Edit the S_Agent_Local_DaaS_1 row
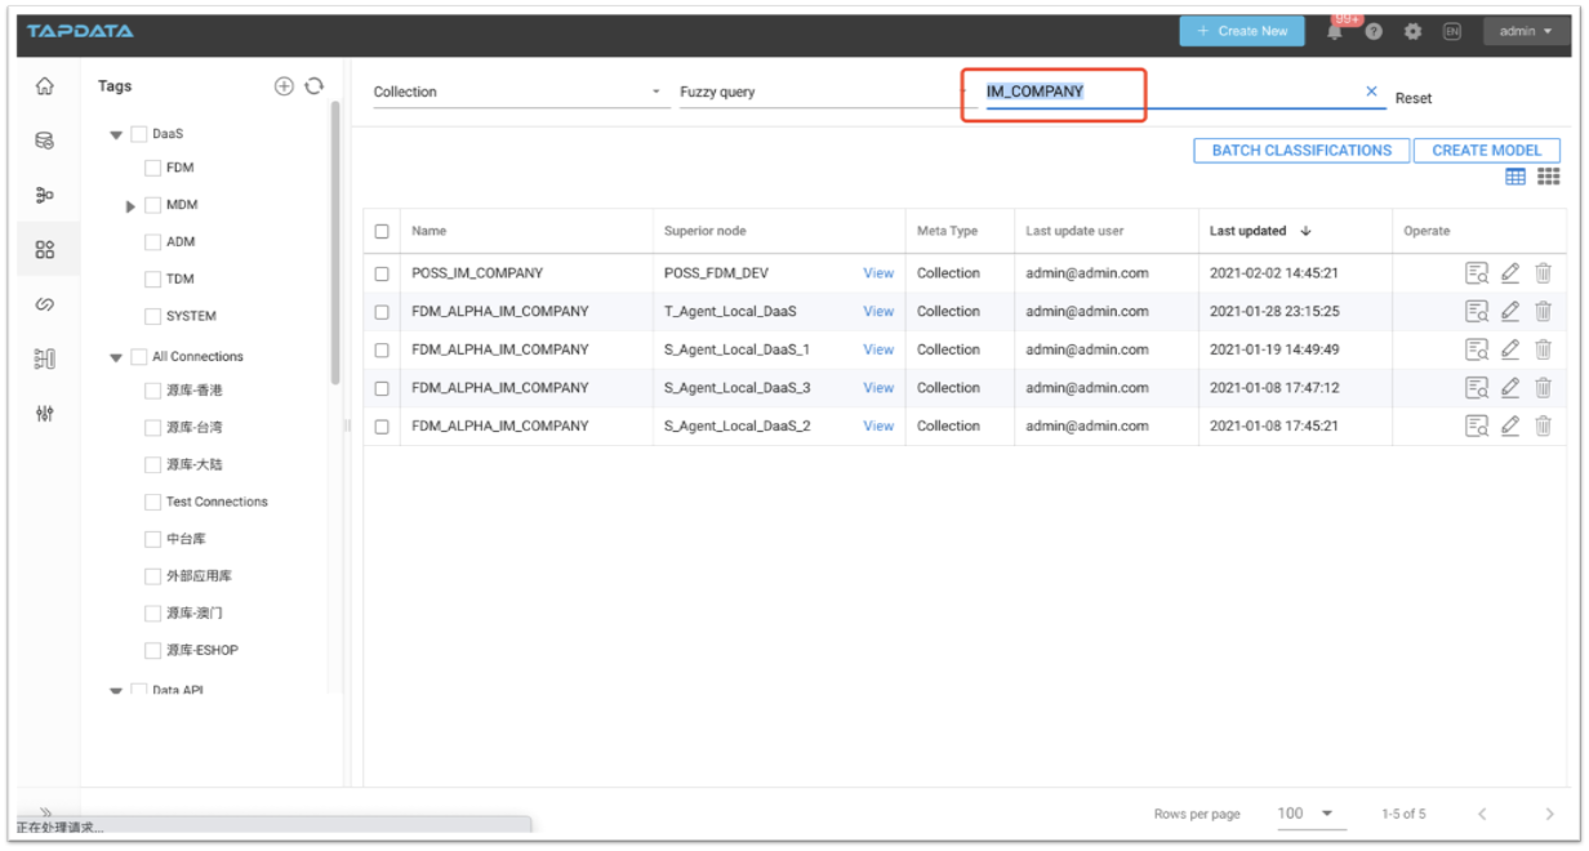This screenshot has height=851, width=1589. 1510,349
